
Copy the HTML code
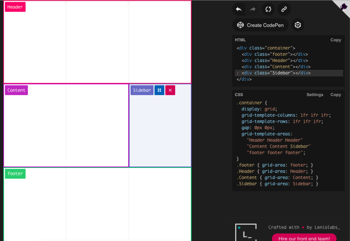(x=335, y=40)
